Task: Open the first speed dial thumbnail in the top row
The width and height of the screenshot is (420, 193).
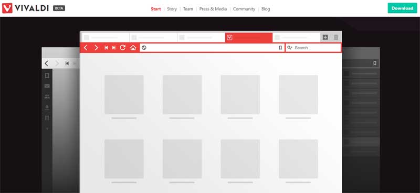Action: [124, 94]
